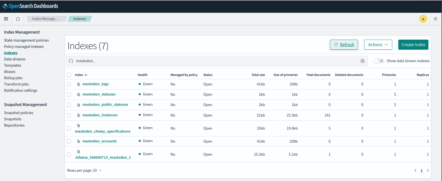Open the mastodon_tags index link
The image size is (442, 181).
(x=95, y=84)
